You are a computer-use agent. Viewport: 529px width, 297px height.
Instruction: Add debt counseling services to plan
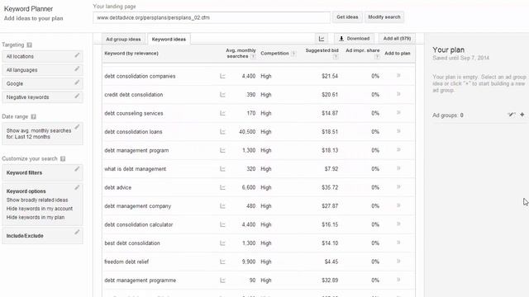tap(398, 112)
